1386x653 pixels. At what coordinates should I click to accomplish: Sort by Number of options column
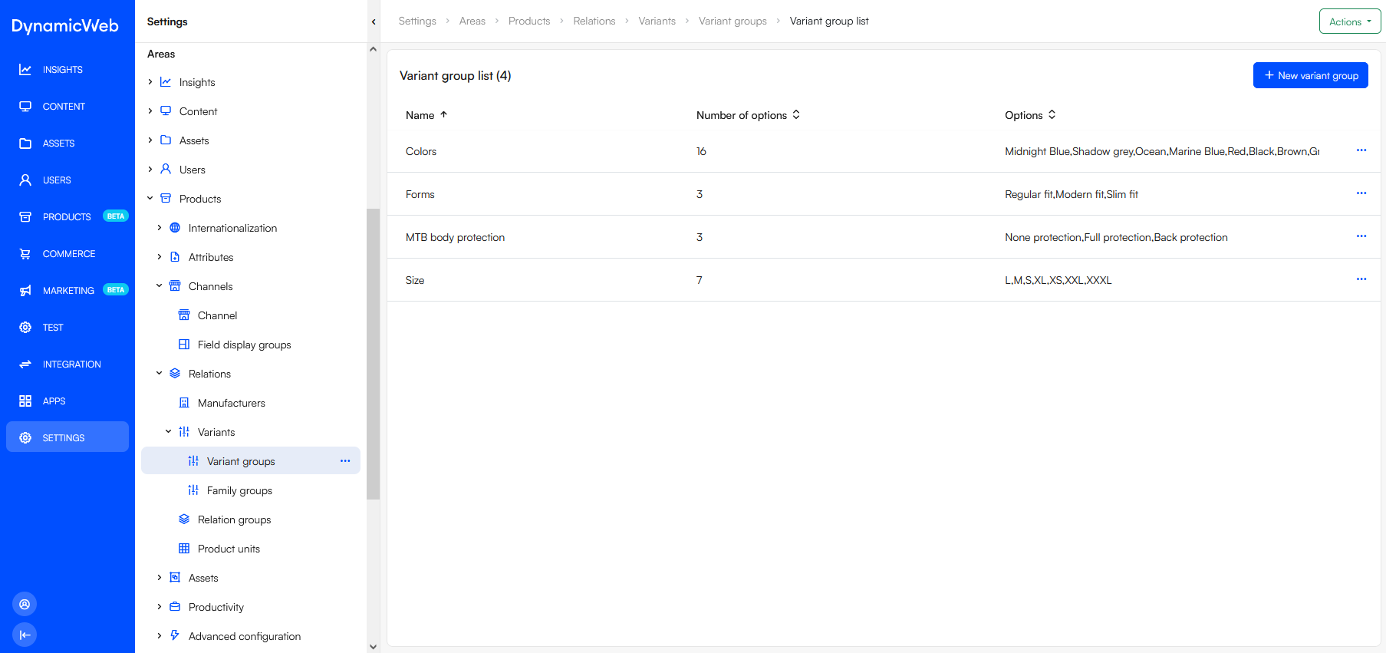[x=749, y=115]
